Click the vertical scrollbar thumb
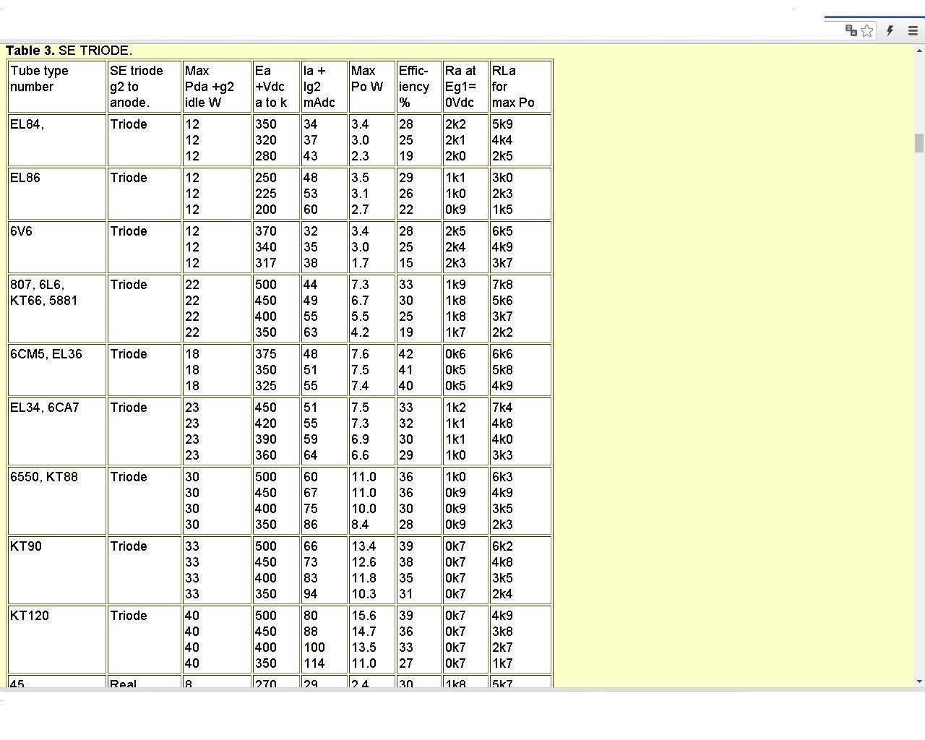This screenshot has height=740, width=925. [x=919, y=143]
